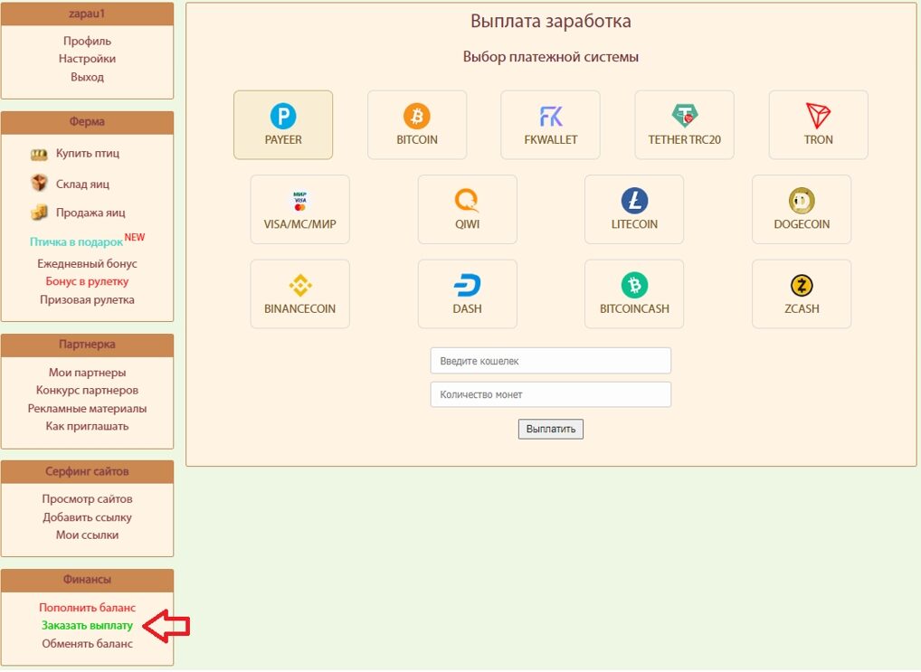Select the DOGECOIN option
The height and width of the screenshot is (672, 921).
(802, 209)
